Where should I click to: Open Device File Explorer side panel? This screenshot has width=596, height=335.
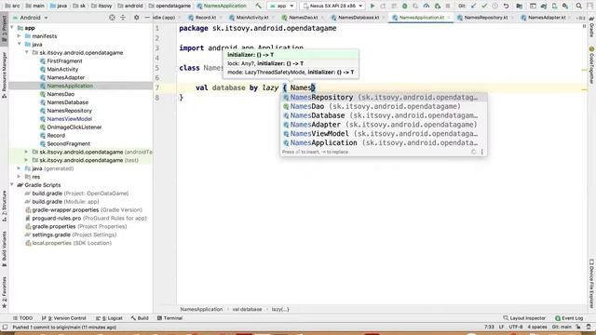591,284
